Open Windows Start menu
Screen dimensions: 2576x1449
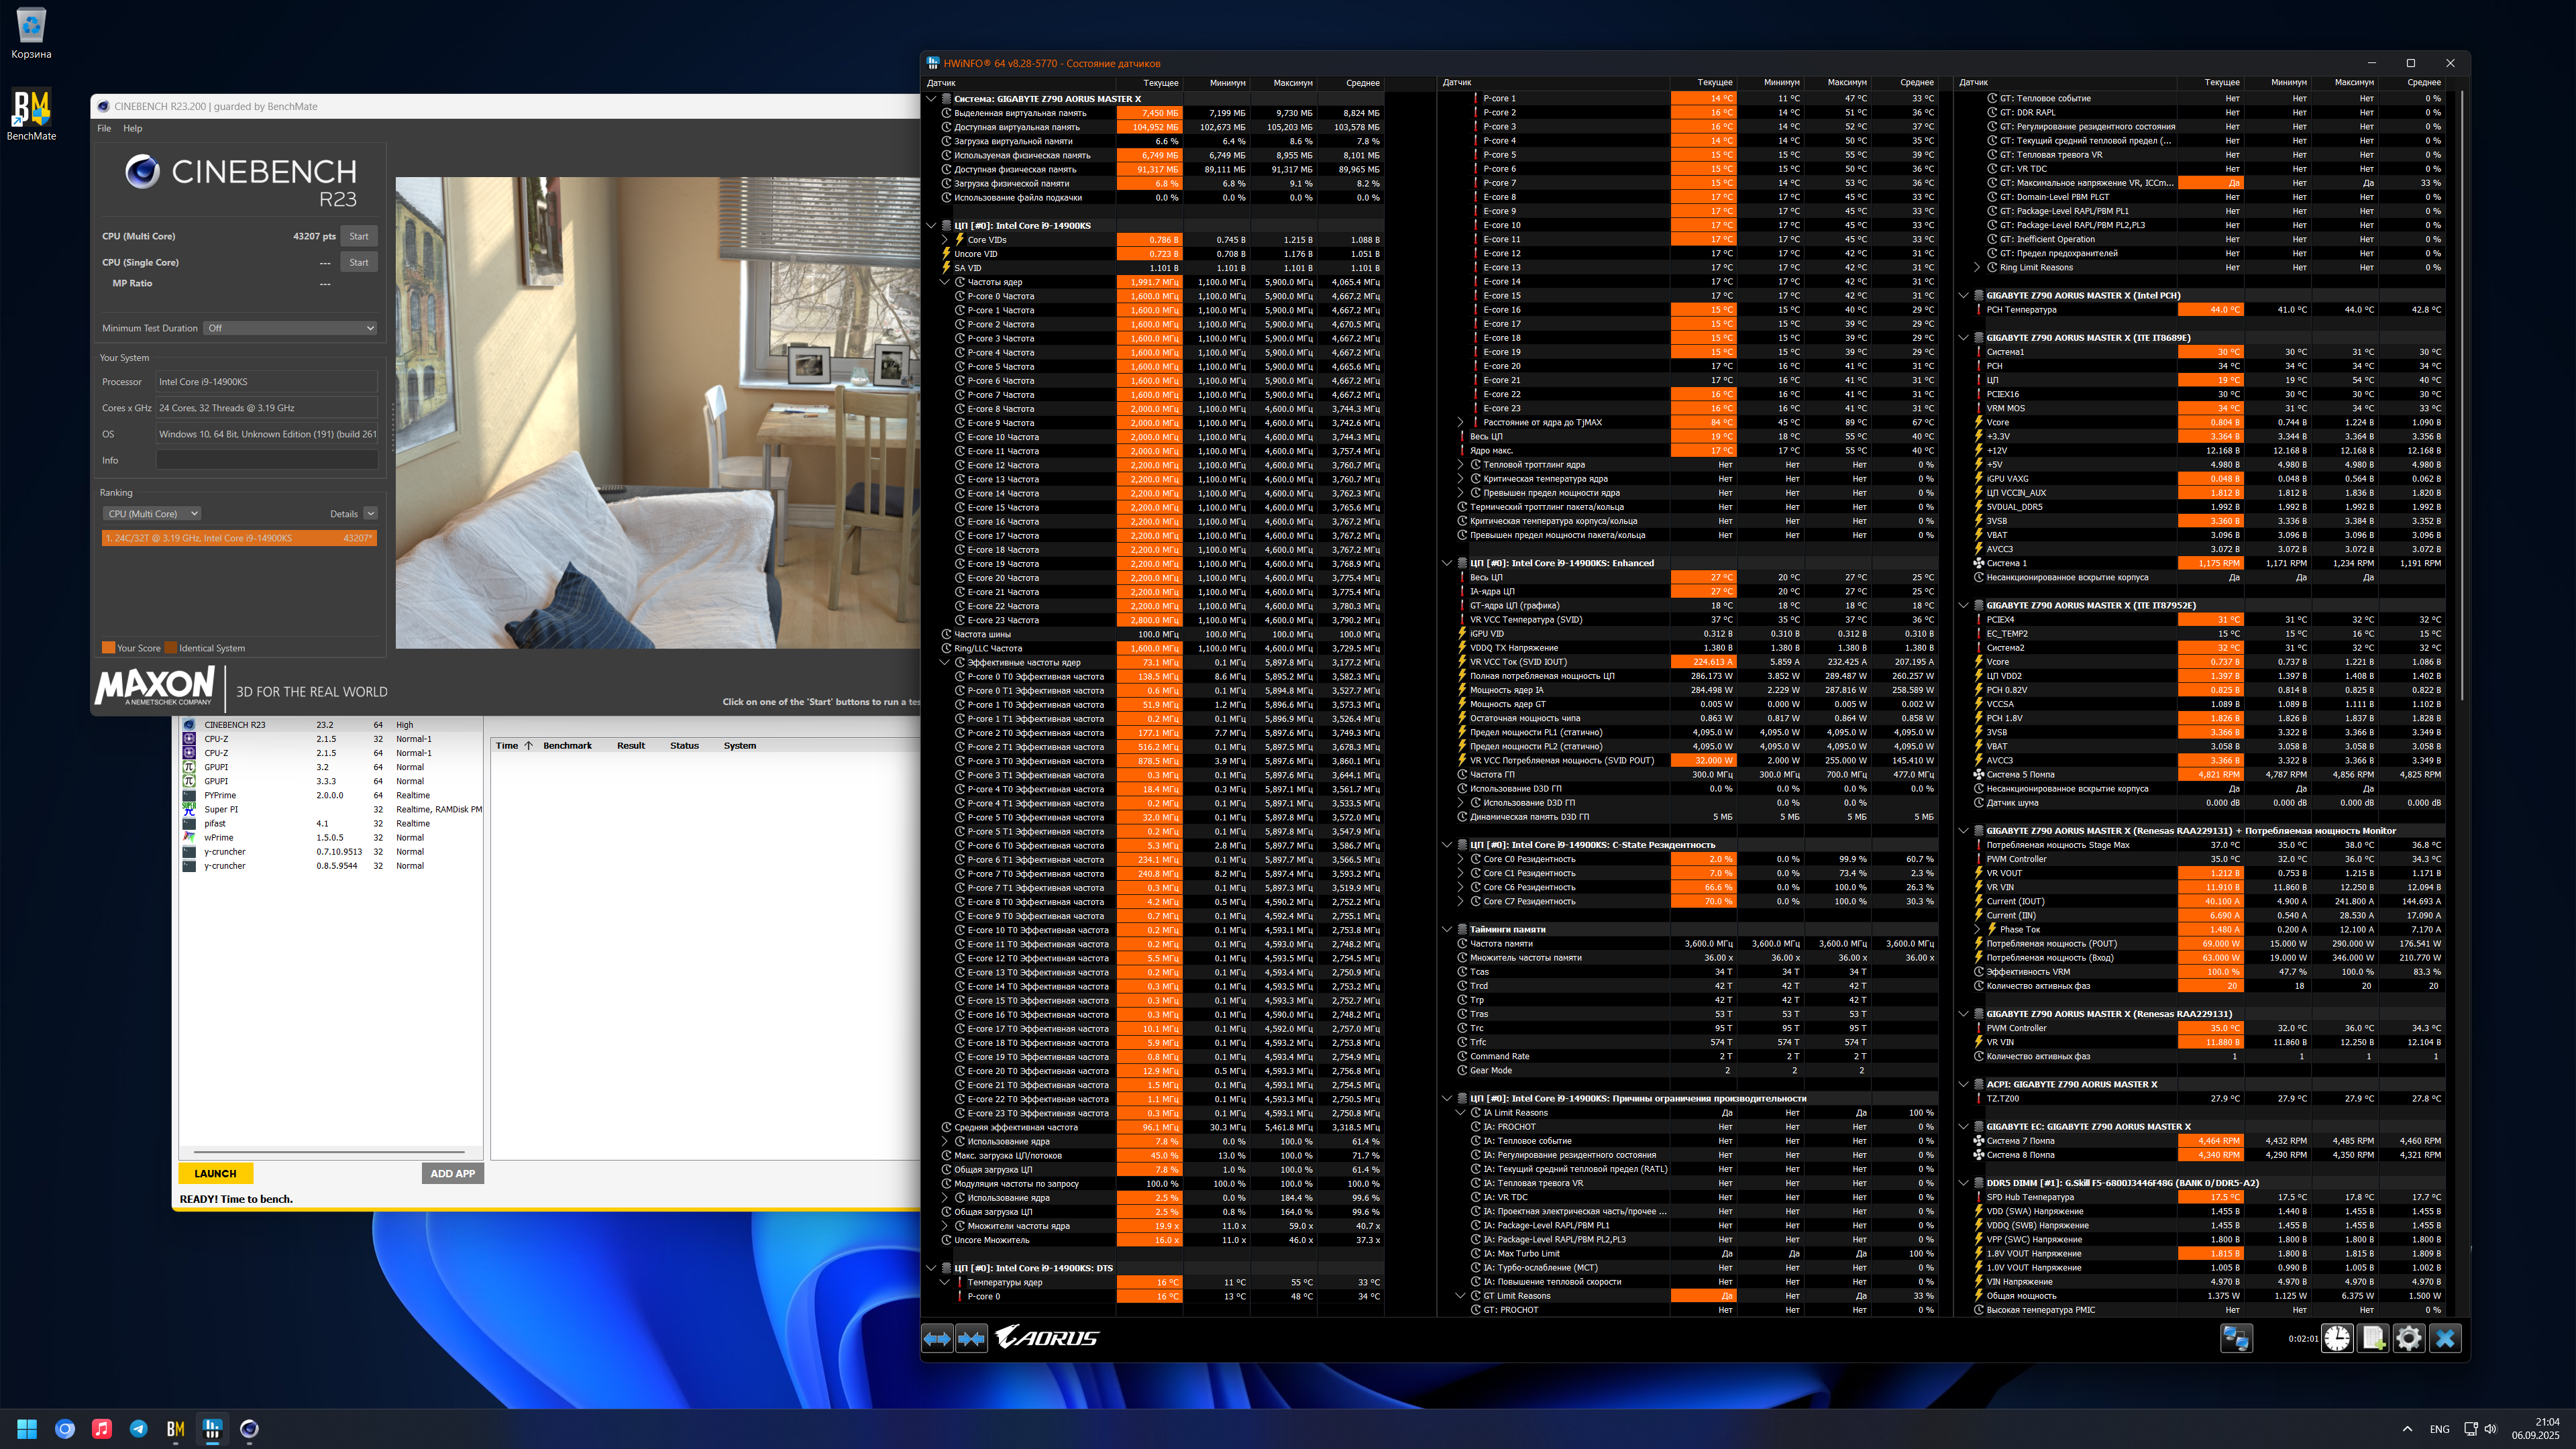[27, 1429]
